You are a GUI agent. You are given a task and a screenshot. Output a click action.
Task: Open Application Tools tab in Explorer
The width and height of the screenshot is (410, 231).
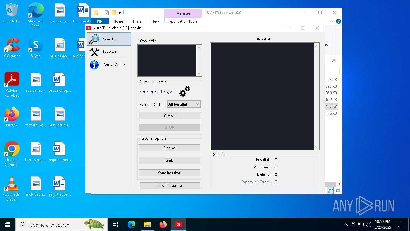click(x=183, y=21)
